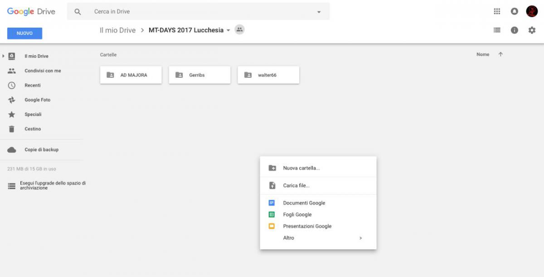
Task: Open Google Foto in the sidebar
Action: tap(38, 100)
